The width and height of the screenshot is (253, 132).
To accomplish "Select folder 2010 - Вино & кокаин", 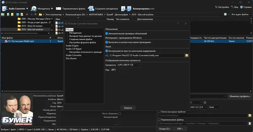I will (32, 26).
